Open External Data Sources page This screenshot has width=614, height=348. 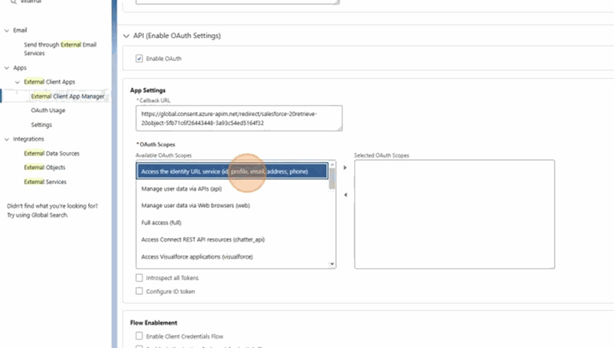pyautogui.click(x=51, y=154)
